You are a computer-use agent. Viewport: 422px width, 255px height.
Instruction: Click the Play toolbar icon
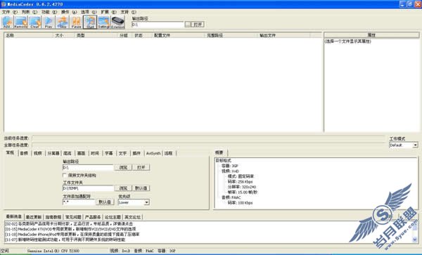[49, 22]
